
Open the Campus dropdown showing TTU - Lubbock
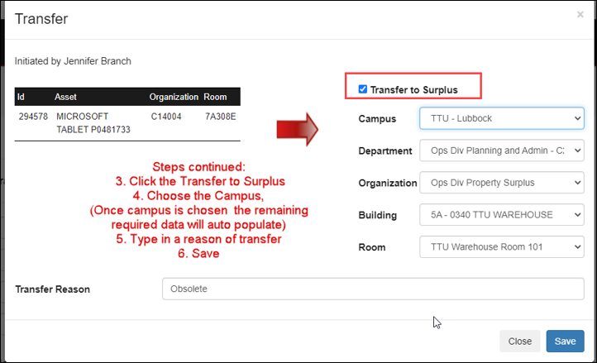click(x=501, y=118)
